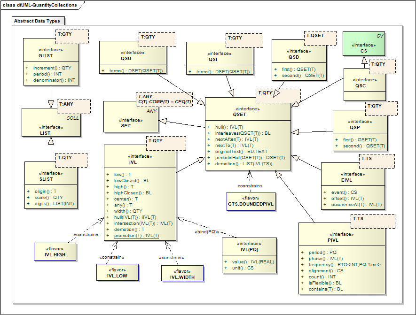
Task: Click second() : QSET(T) in QSP
Action: 364,146
